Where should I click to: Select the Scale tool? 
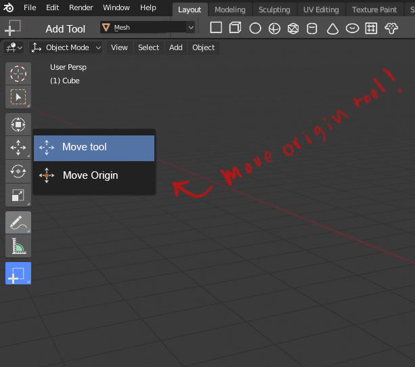click(18, 195)
